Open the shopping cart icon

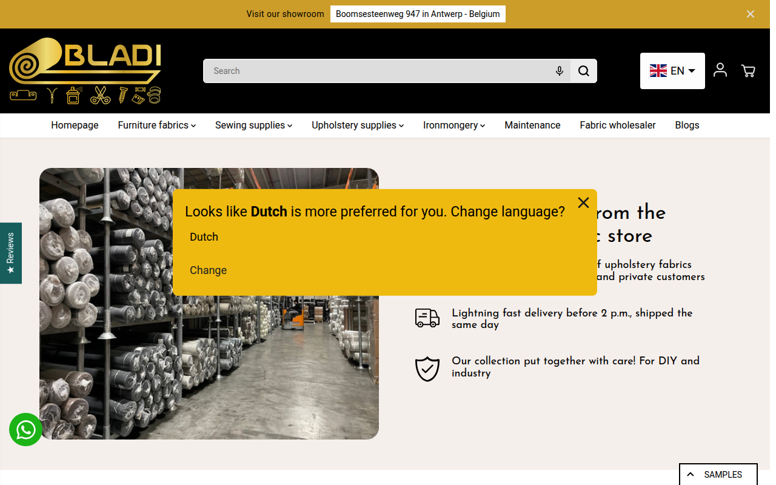point(748,71)
